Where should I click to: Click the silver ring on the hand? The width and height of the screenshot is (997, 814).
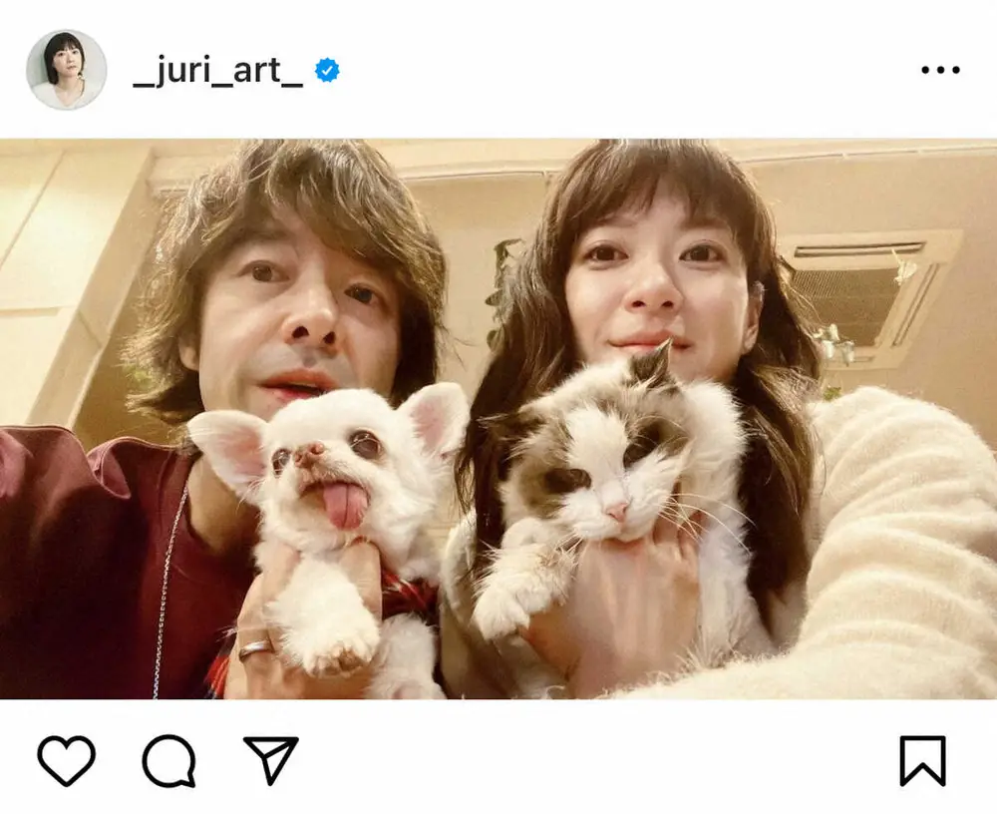[x=255, y=649]
